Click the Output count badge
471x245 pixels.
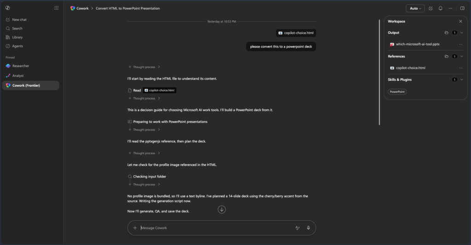454,33
